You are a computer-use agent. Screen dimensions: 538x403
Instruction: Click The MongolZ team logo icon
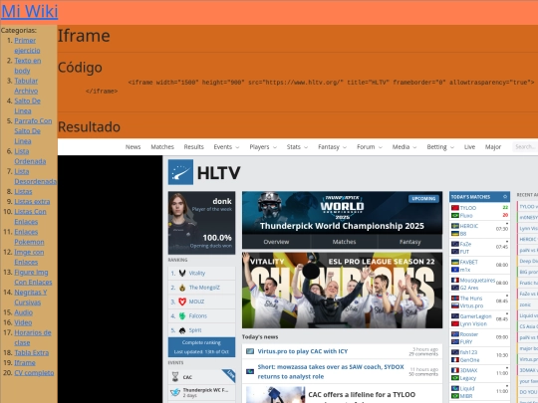182,288
